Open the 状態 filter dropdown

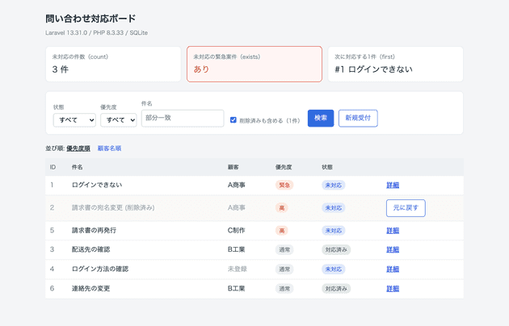click(x=74, y=120)
